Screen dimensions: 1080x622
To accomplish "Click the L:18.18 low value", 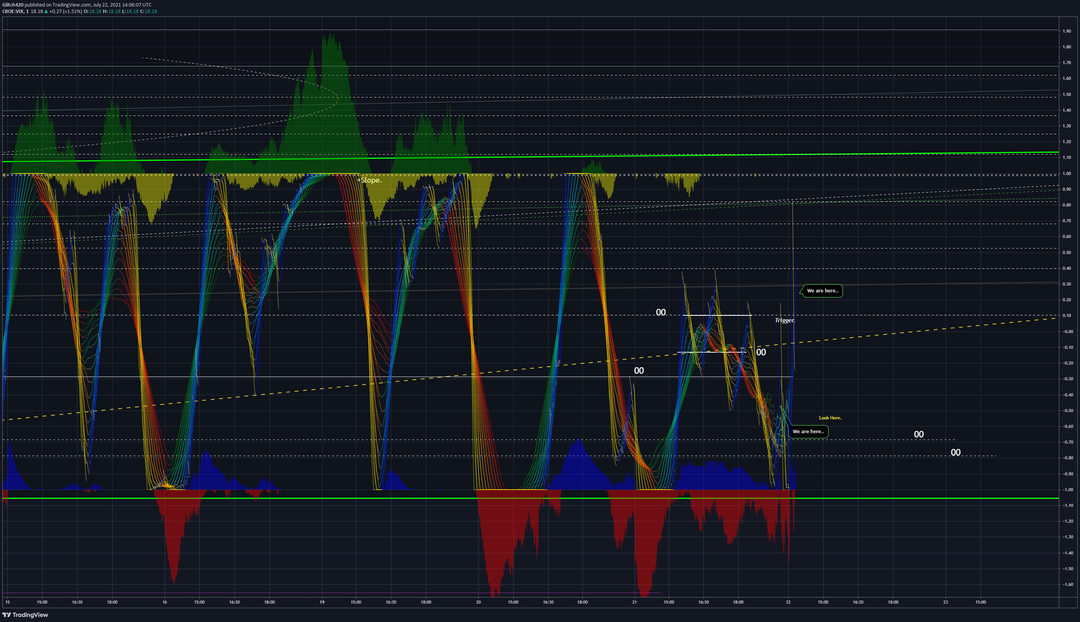I will click(131, 12).
